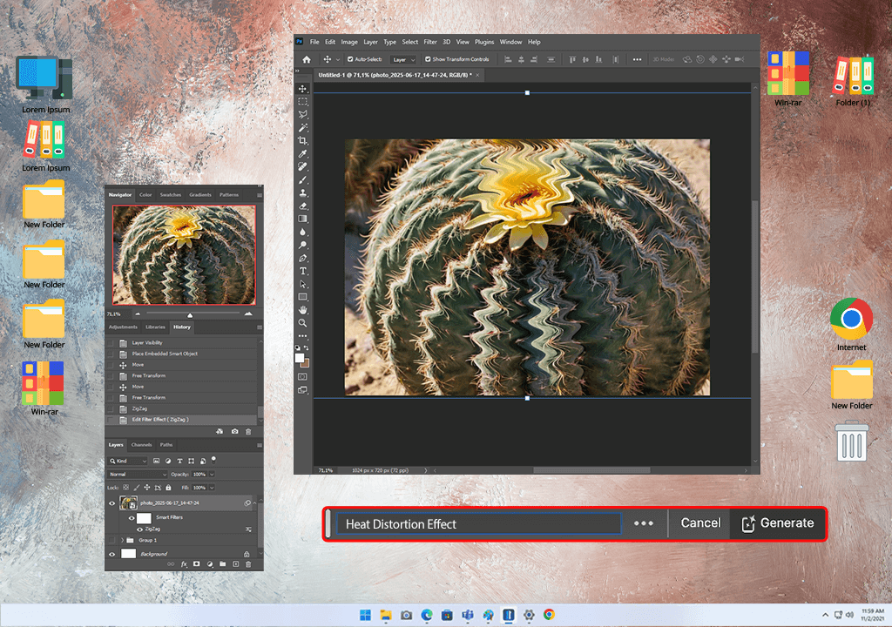Show the Group 1 layer visibility box
892x627 pixels.
click(x=111, y=540)
